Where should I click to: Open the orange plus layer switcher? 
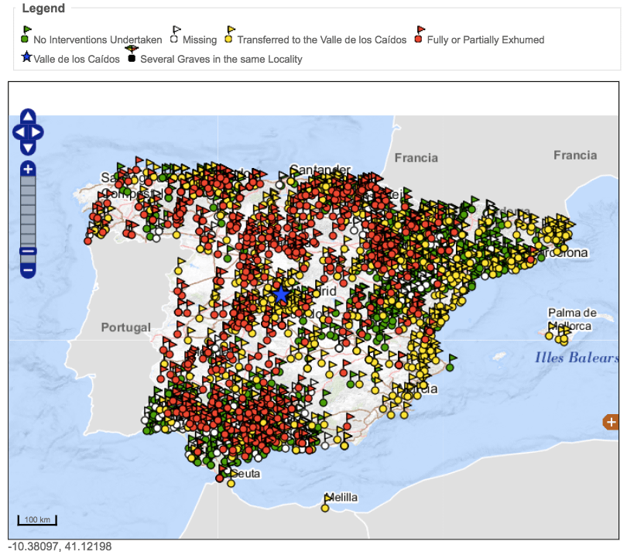coord(611,422)
